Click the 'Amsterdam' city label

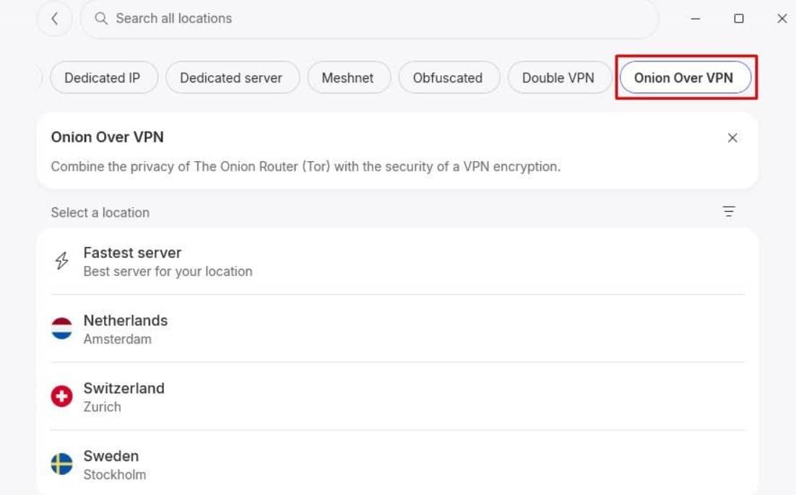coord(117,339)
